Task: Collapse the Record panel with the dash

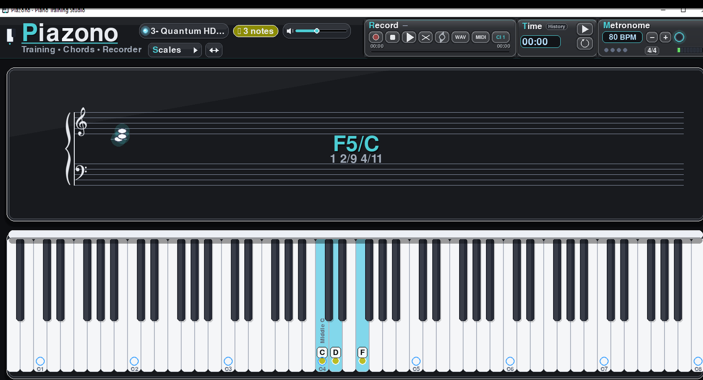Action: point(405,25)
